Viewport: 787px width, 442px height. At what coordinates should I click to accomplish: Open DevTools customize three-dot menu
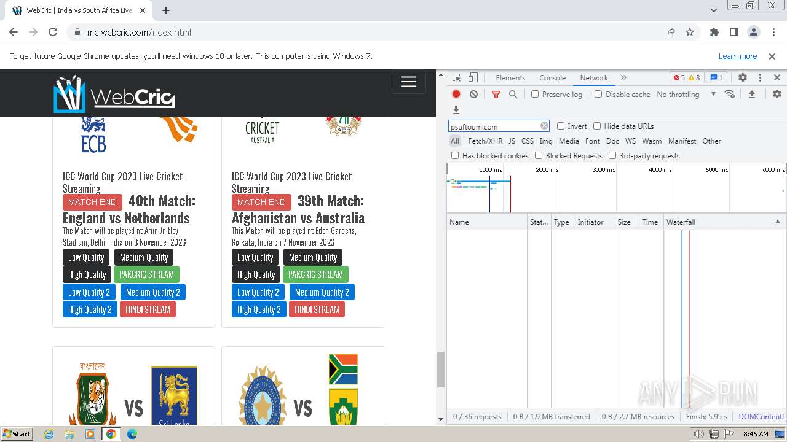[x=760, y=77]
